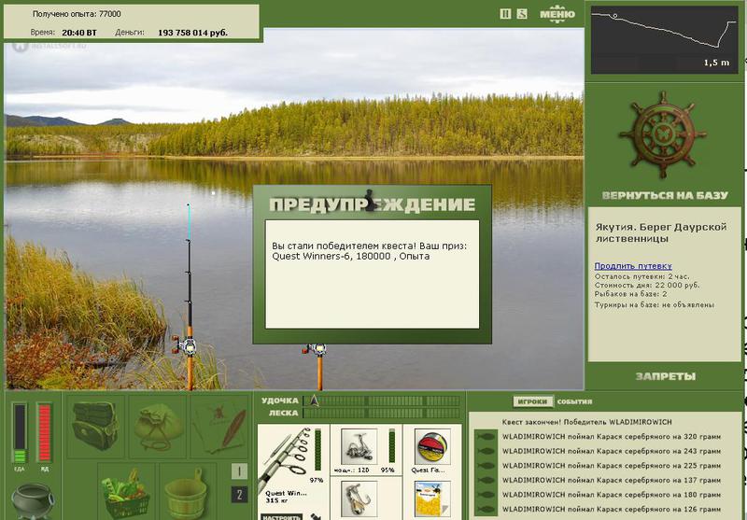Follow the Продлить путевку link

click(x=633, y=266)
